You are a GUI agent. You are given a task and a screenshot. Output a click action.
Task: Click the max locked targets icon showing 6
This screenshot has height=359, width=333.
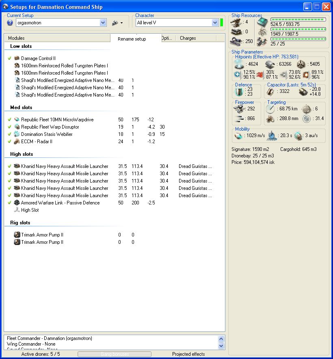pos(307,109)
